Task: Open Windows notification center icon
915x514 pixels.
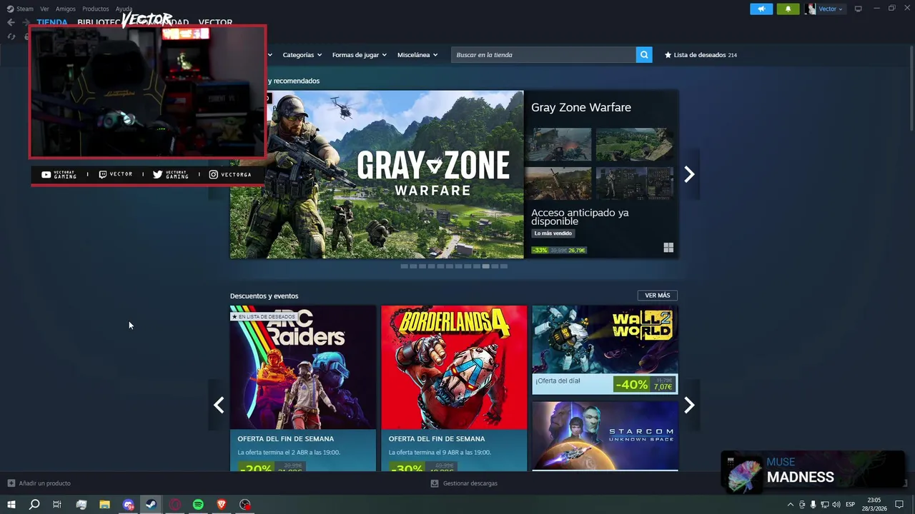Action: (901, 505)
